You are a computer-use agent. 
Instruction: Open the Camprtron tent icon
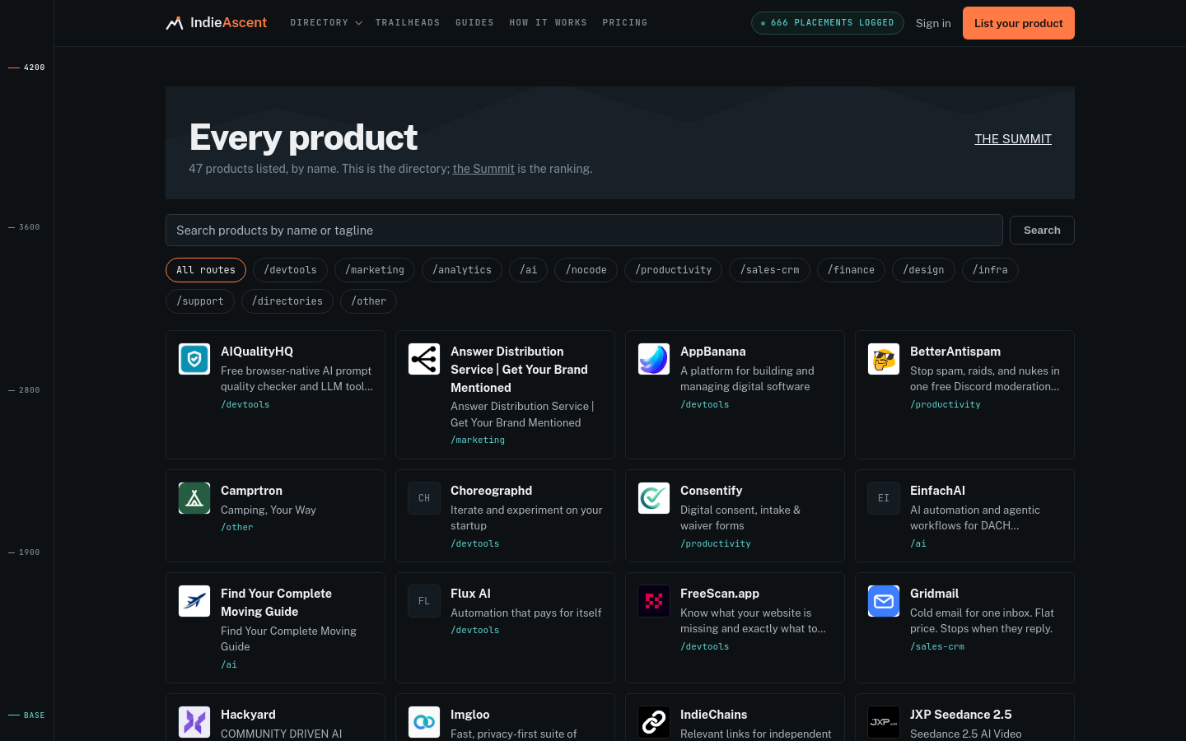(194, 498)
